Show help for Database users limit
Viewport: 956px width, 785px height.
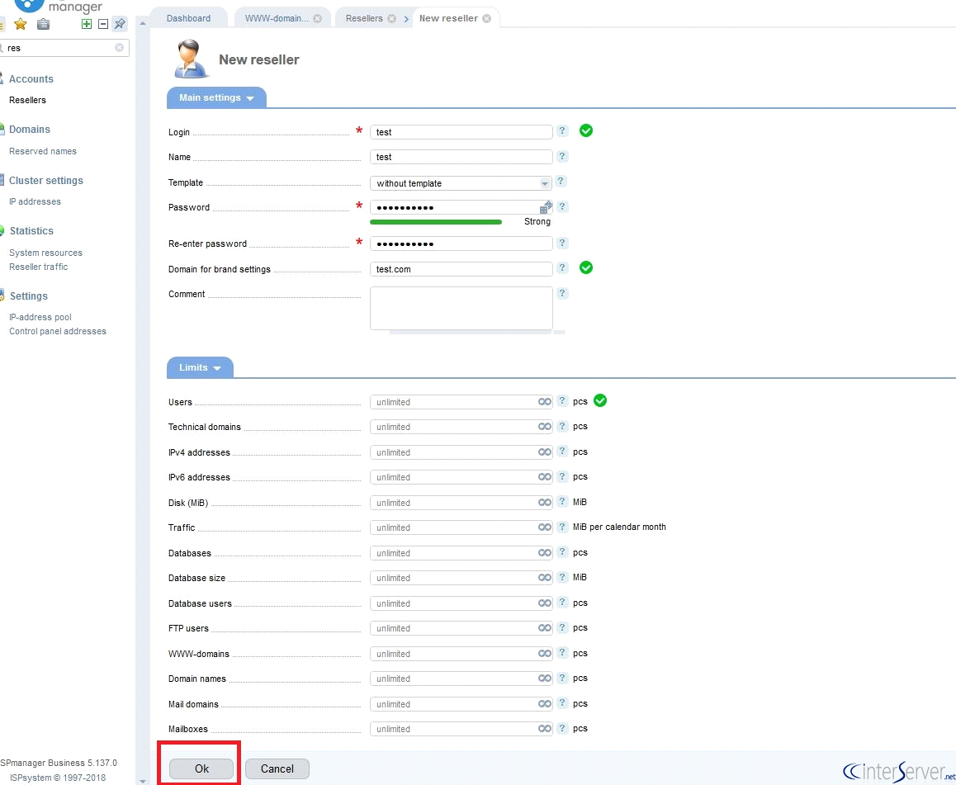coord(562,603)
